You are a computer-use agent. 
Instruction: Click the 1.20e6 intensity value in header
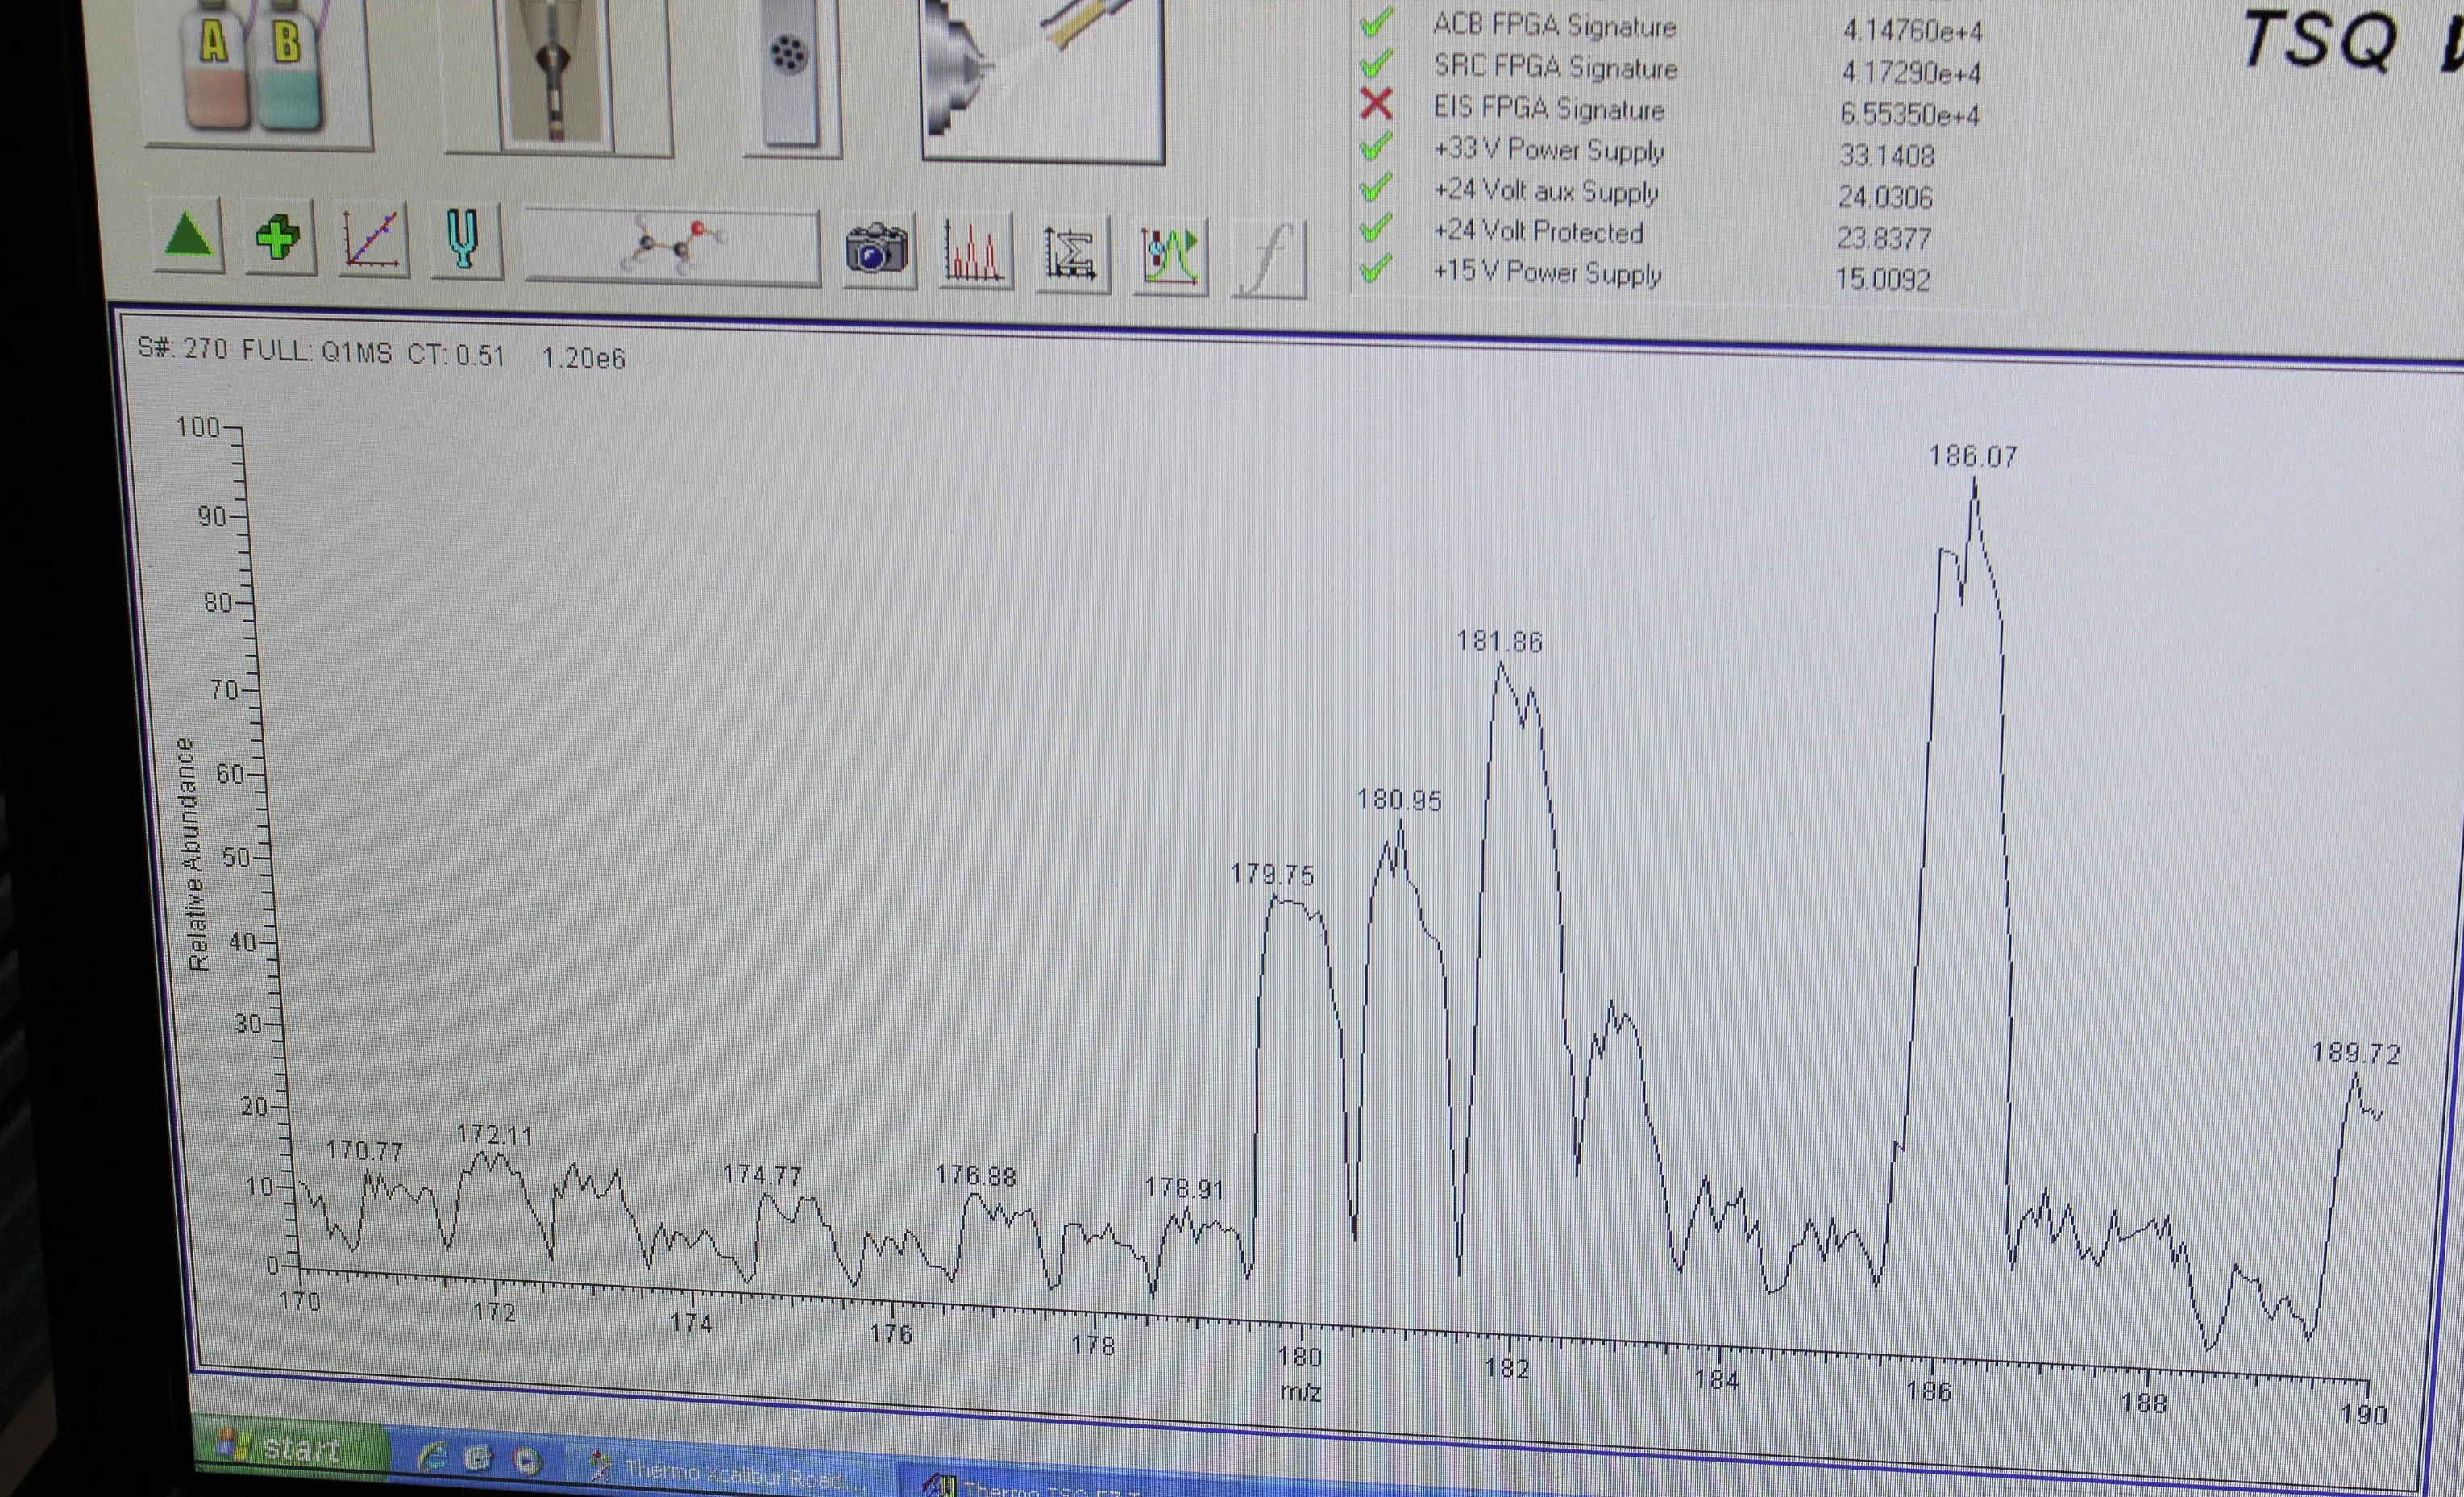point(583,358)
